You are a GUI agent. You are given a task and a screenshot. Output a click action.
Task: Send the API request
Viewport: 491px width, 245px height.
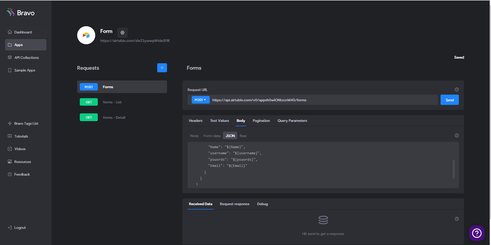tap(450, 100)
